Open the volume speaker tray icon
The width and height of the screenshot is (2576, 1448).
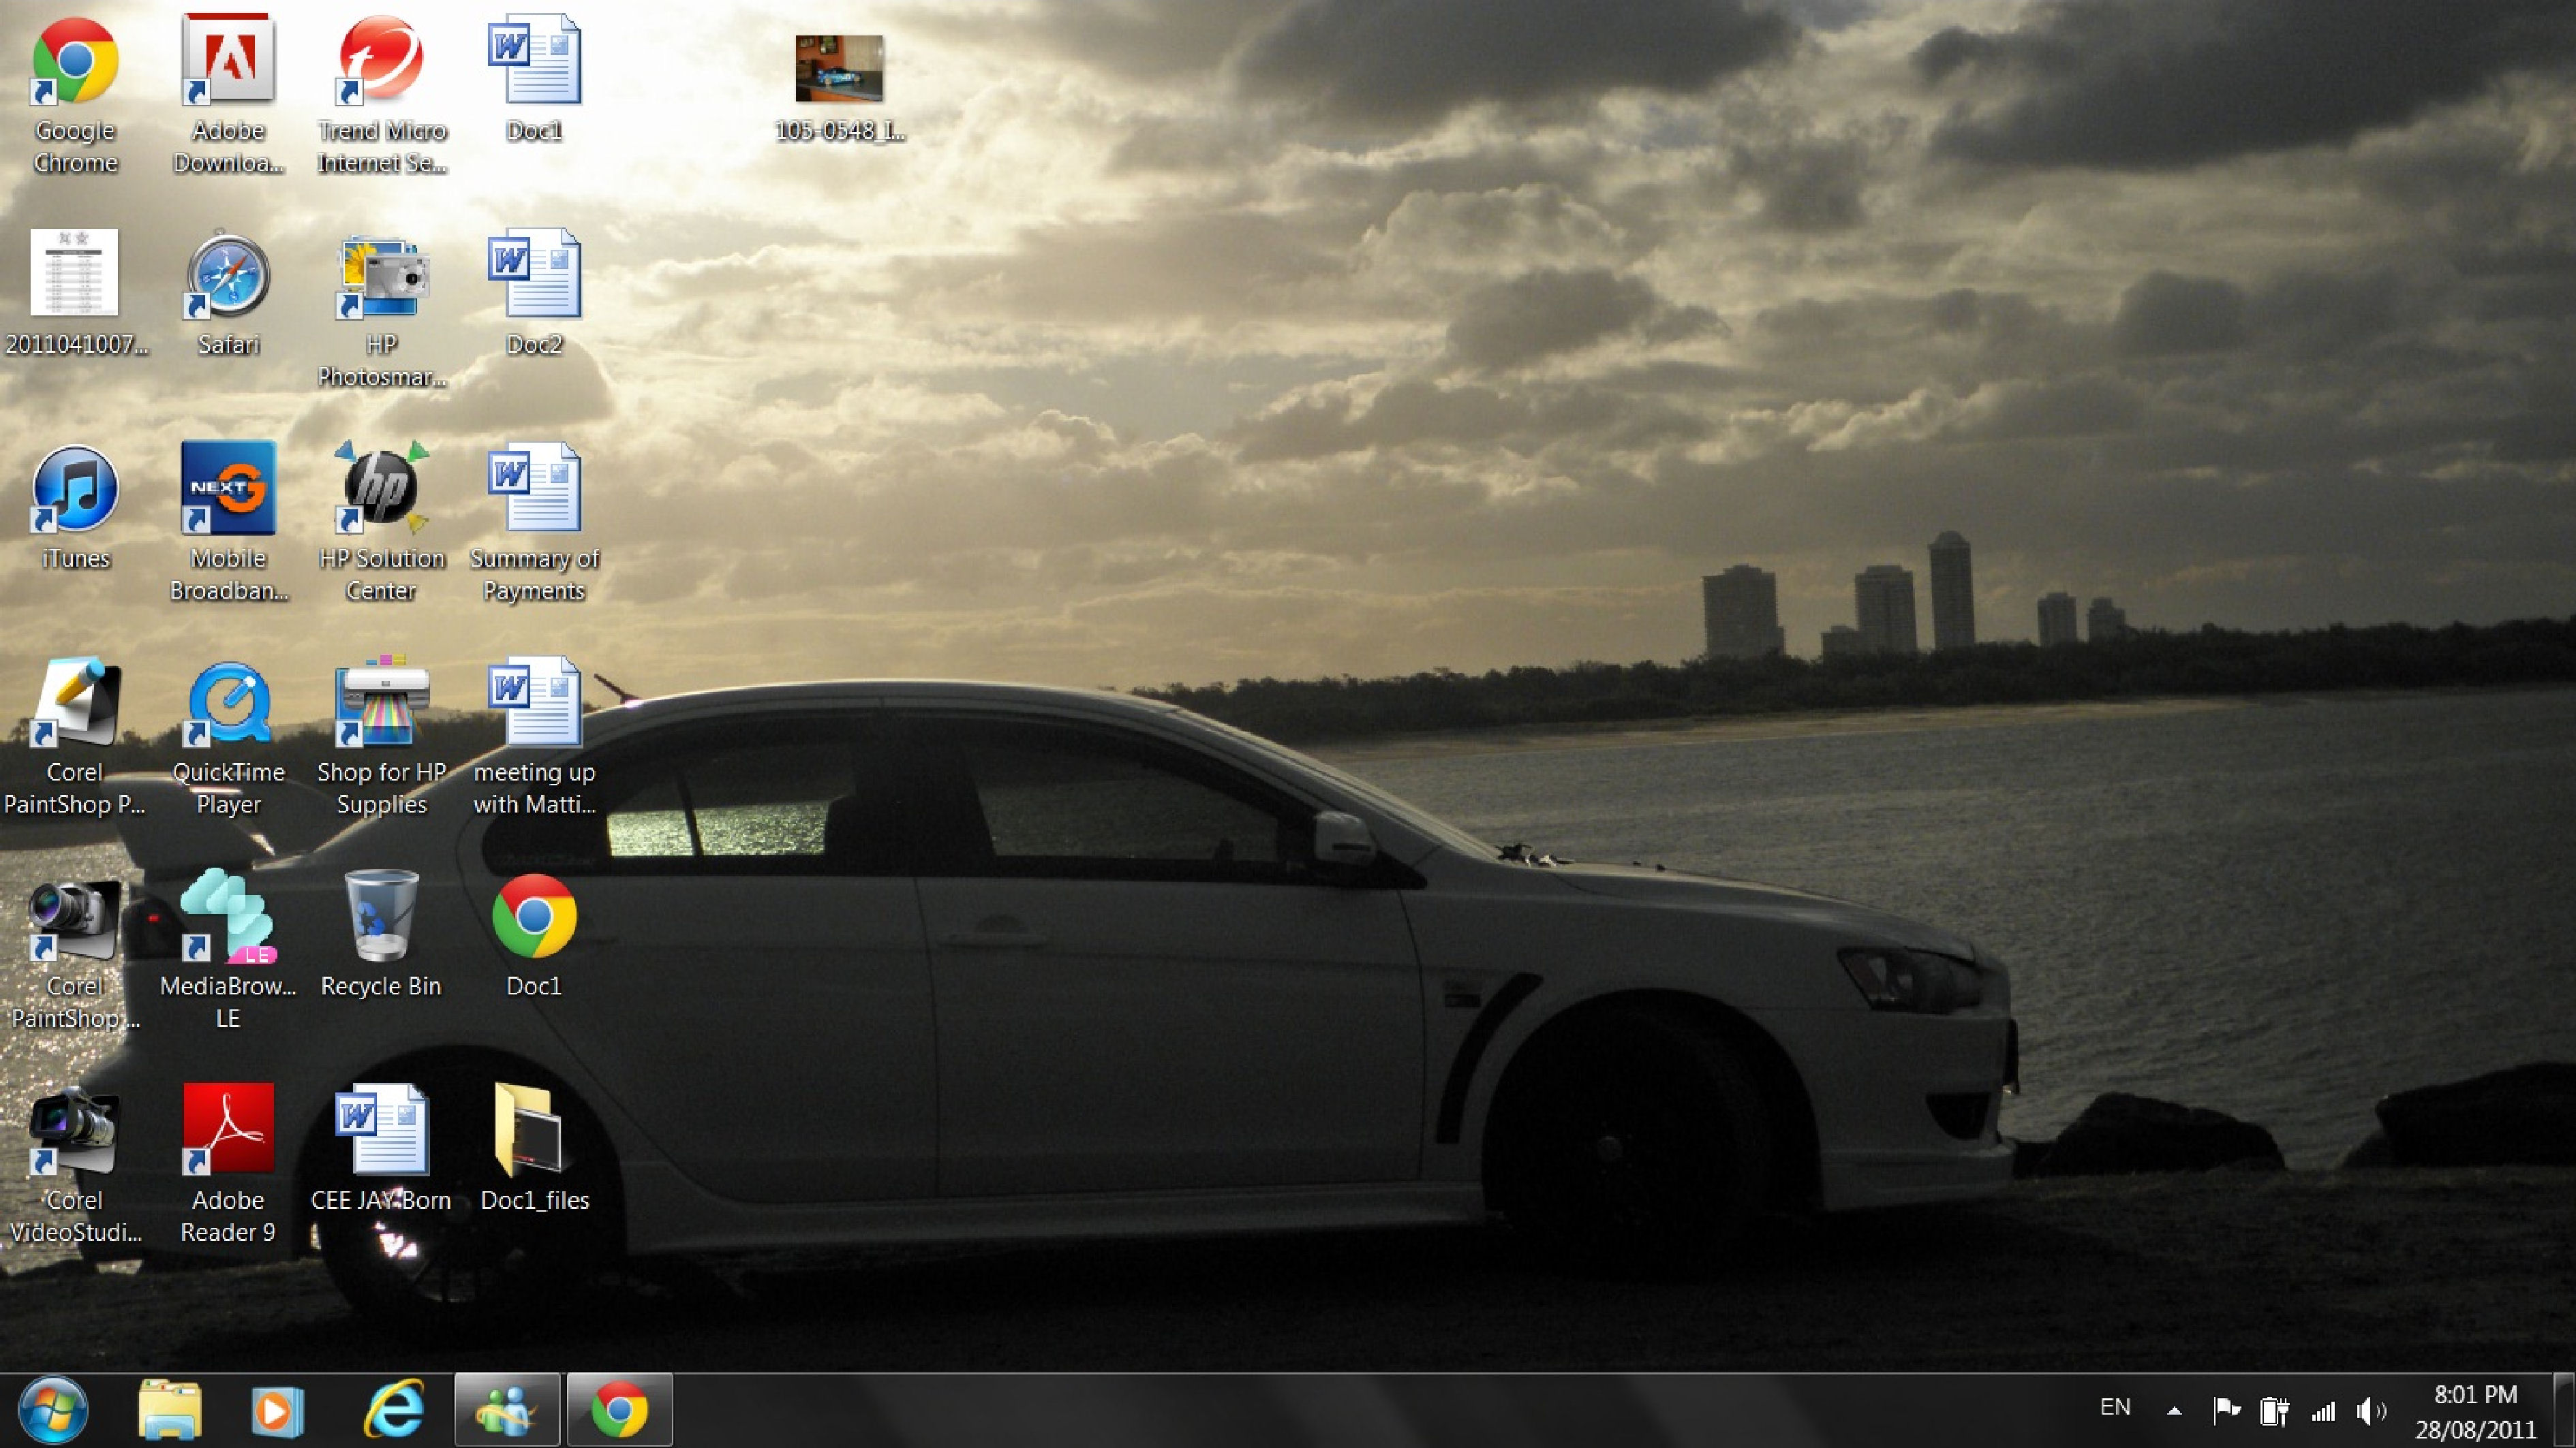(2371, 1410)
